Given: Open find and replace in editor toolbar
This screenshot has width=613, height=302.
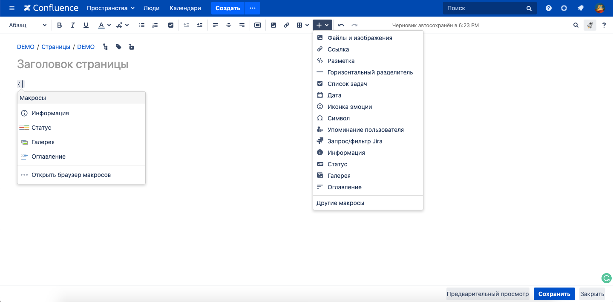Looking at the screenshot, I should tap(576, 25).
